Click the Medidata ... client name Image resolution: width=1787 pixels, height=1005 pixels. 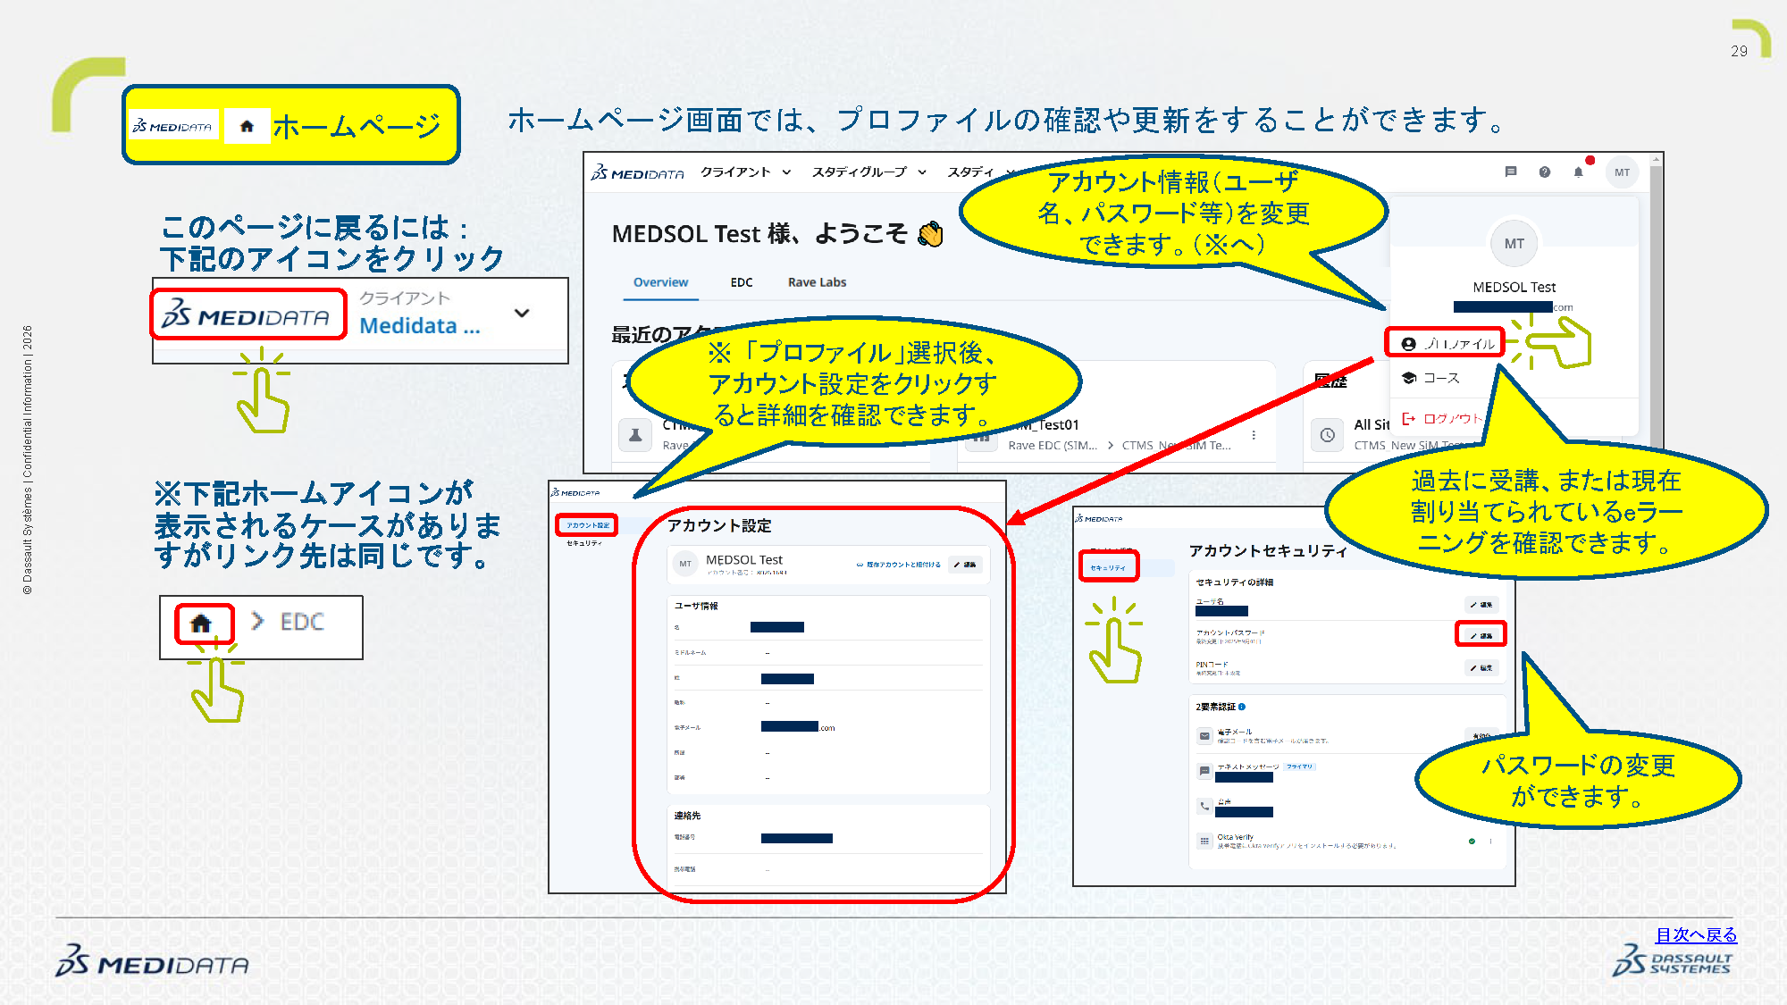coord(420,326)
